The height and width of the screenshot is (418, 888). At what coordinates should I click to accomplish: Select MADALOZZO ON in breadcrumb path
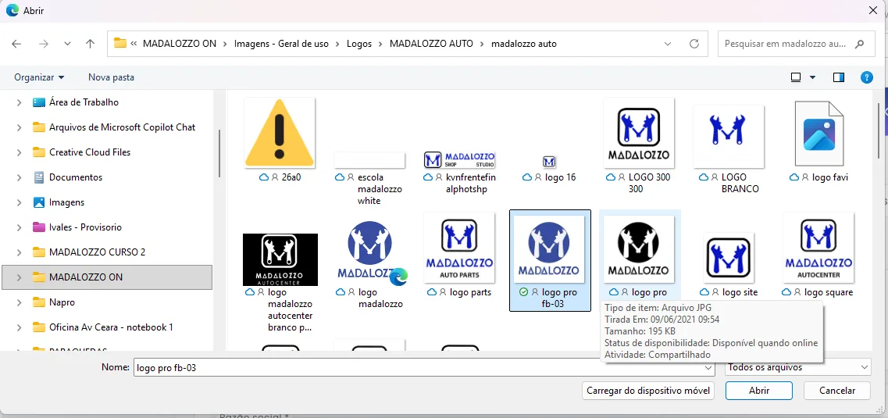pyautogui.click(x=180, y=44)
